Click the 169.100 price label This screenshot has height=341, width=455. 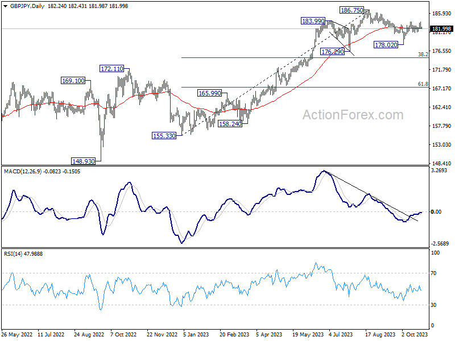click(x=73, y=81)
